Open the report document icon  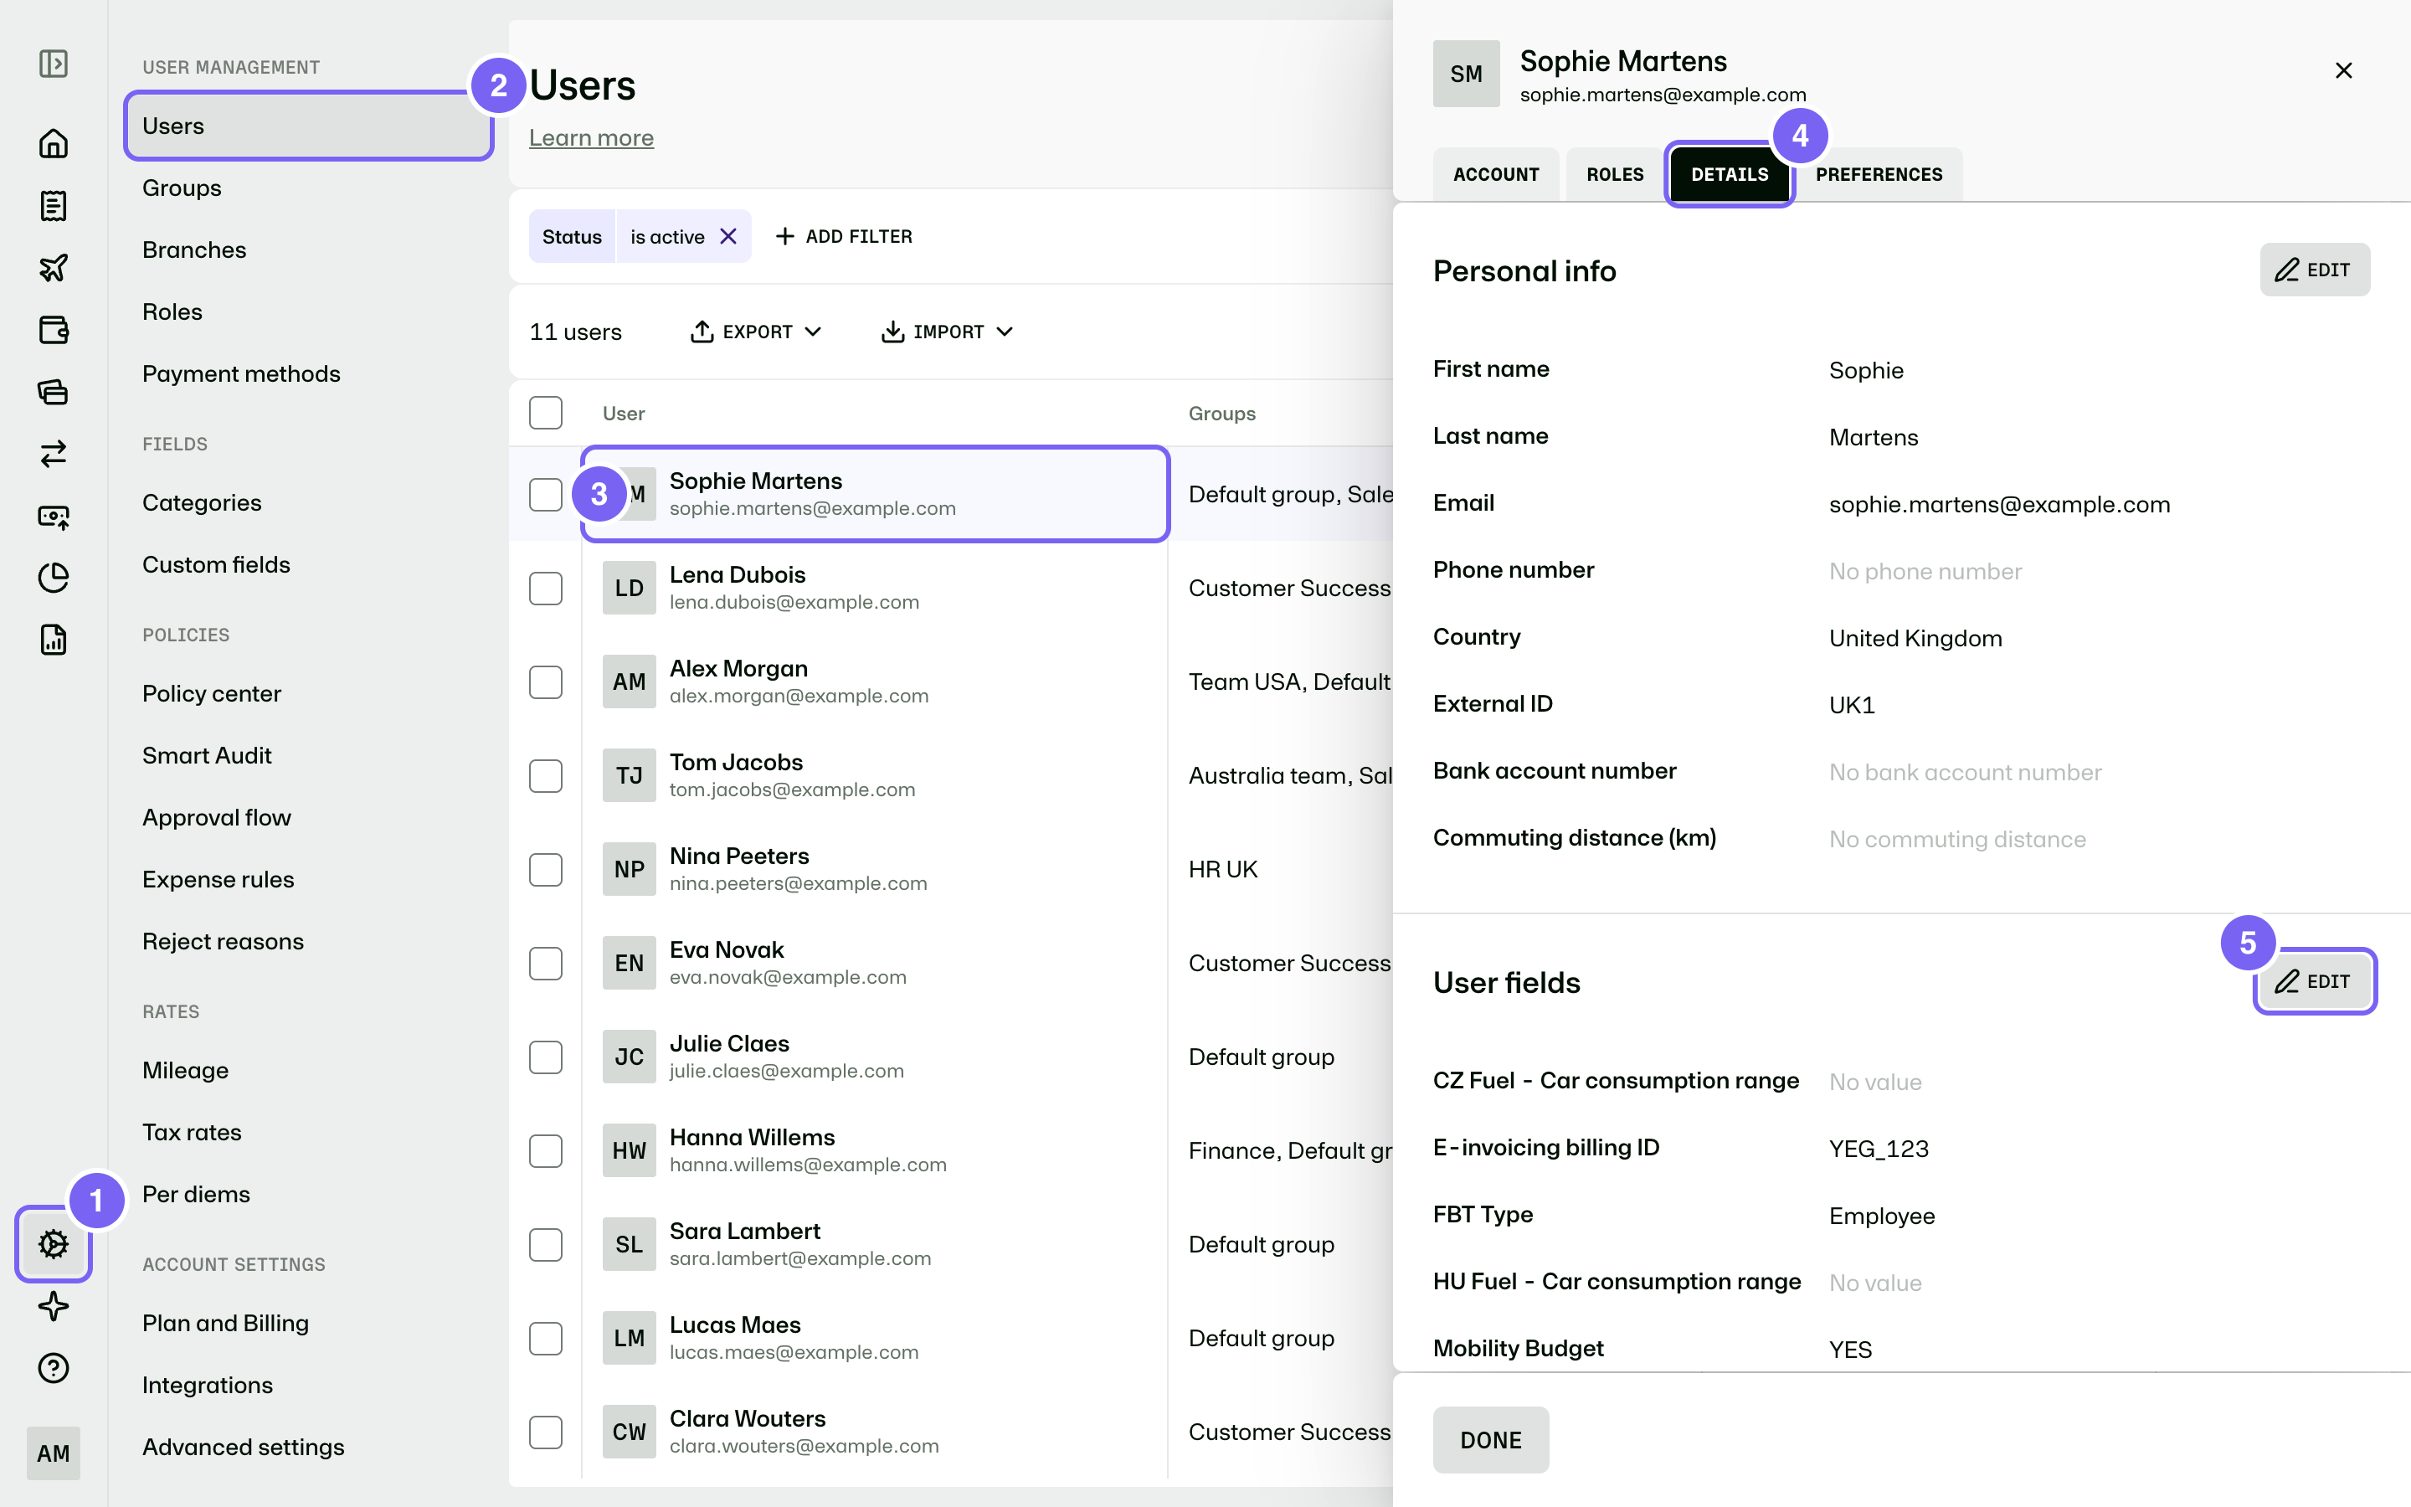53,639
